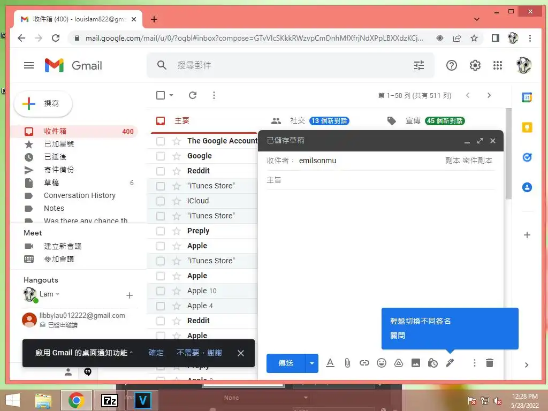548x411 pixels.
Task: Open the Lam Hangouts status dropdown
Action: click(x=58, y=294)
